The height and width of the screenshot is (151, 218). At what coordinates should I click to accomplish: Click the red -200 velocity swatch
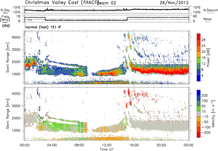point(199,135)
